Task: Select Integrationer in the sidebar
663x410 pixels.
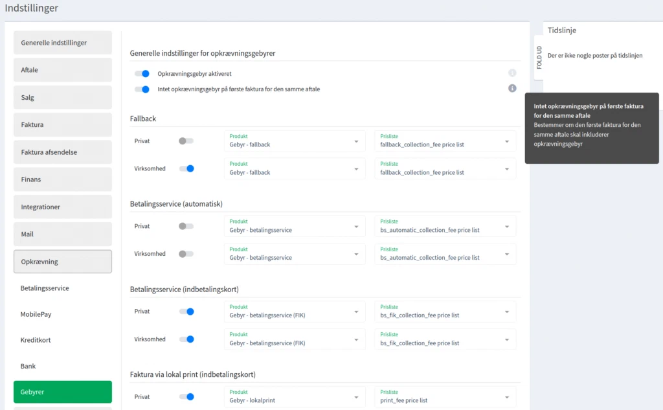Action: (63, 207)
